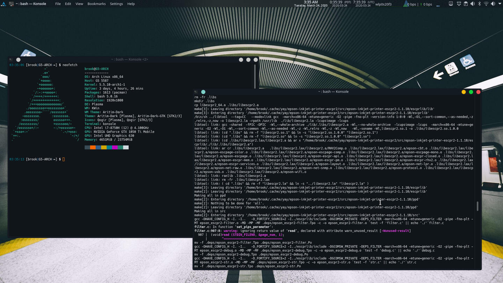The image size is (503, 283).
Task: Open the Settings menu
Action: (x=116, y=4)
